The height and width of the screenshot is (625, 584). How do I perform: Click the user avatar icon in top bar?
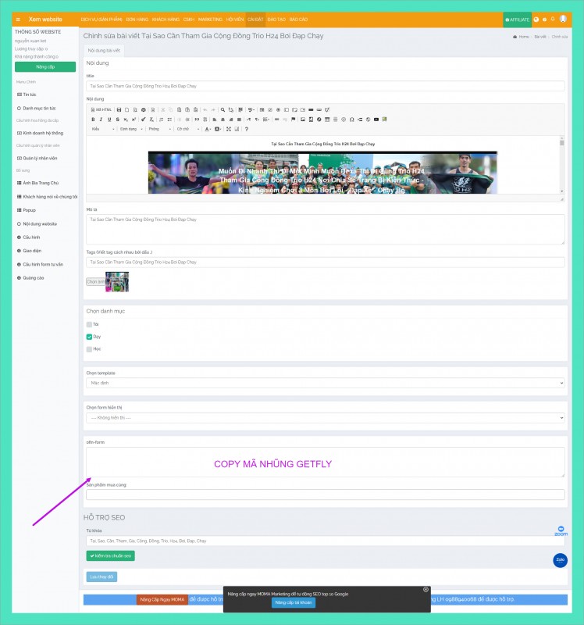tap(563, 19)
